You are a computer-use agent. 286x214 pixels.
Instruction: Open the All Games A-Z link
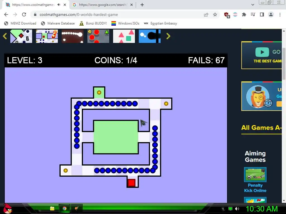[261, 128]
